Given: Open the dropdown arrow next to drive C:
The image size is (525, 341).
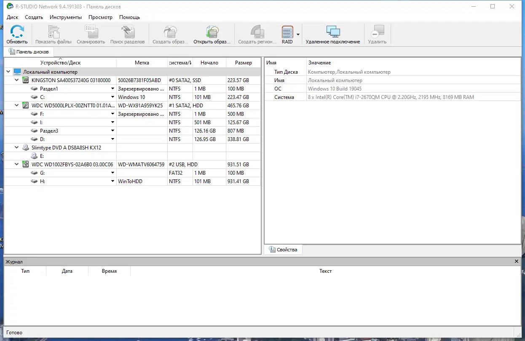Looking at the screenshot, I should pyautogui.click(x=112, y=97).
